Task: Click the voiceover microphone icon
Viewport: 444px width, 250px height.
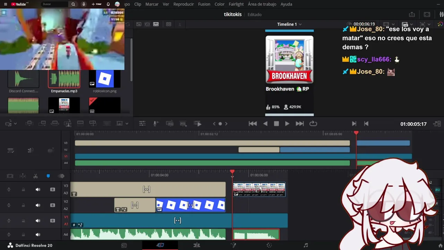Action: point(156,123)
